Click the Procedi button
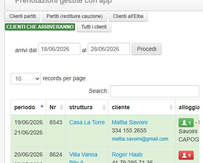The image size is (203, 163). tap(147, 49)
